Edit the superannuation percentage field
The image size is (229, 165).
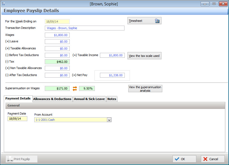pyautogui.click(x=87, y=88)
